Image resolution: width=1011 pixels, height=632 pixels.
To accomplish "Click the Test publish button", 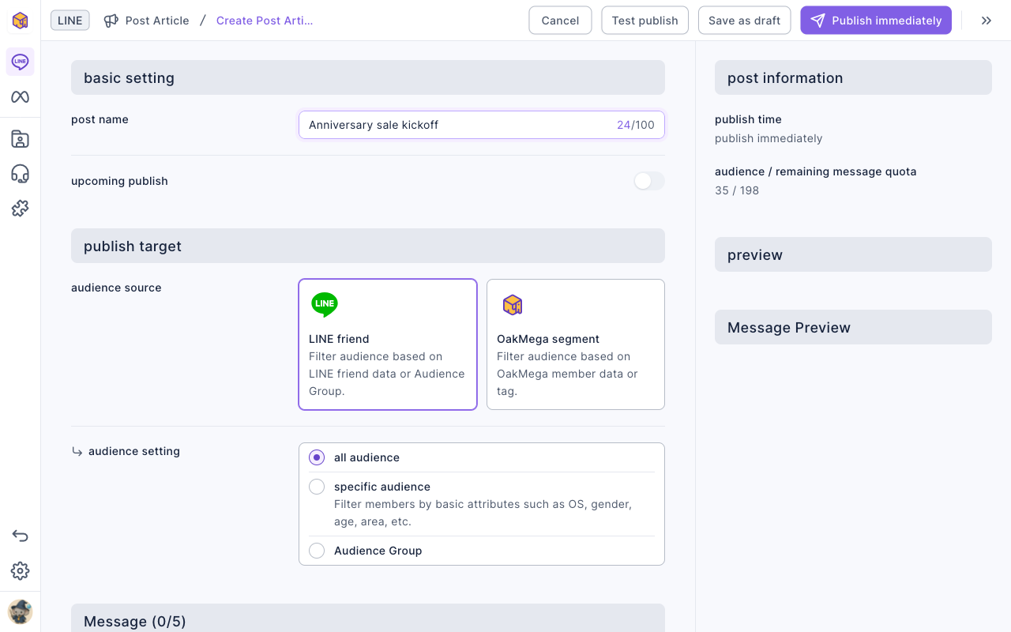I will tap(645, 21).
